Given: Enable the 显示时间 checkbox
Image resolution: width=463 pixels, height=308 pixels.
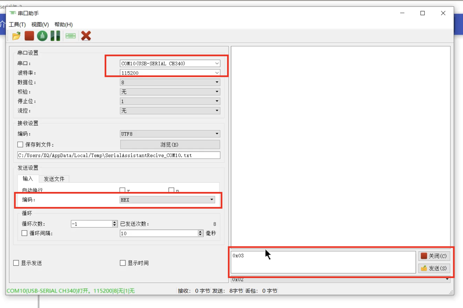Looking at the screenshot, I should [123, 263].
